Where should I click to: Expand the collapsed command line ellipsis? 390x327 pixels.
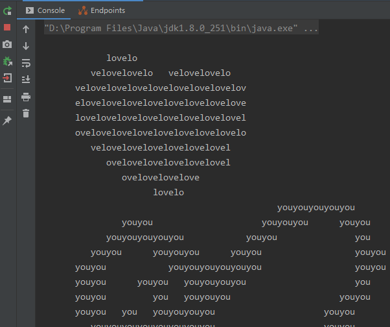point(311,29)
